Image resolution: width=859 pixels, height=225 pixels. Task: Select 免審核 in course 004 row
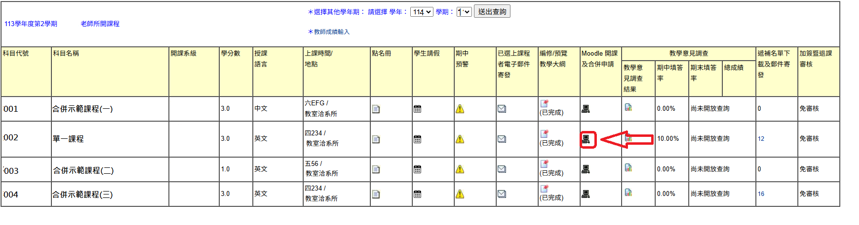(x=809, y=194)
